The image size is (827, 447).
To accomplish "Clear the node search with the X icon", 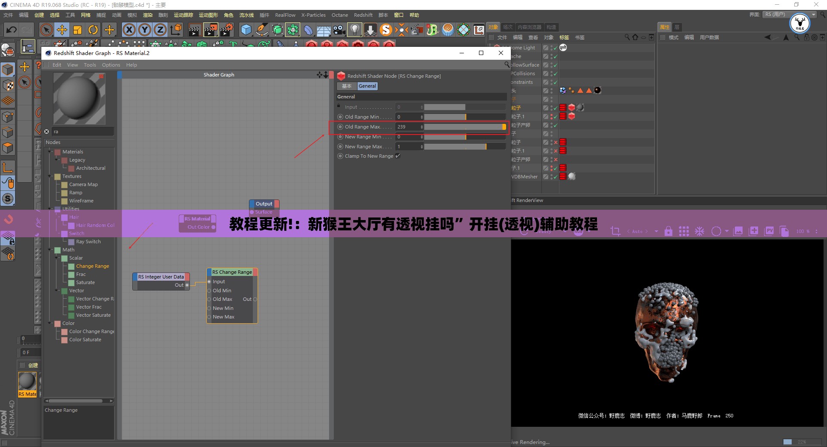I will 47,132.
